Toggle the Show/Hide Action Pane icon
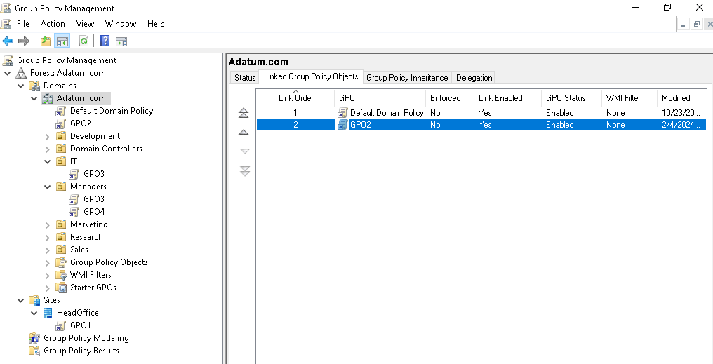The height and width of the screenshot is (364, 713). tap(121, 41)
